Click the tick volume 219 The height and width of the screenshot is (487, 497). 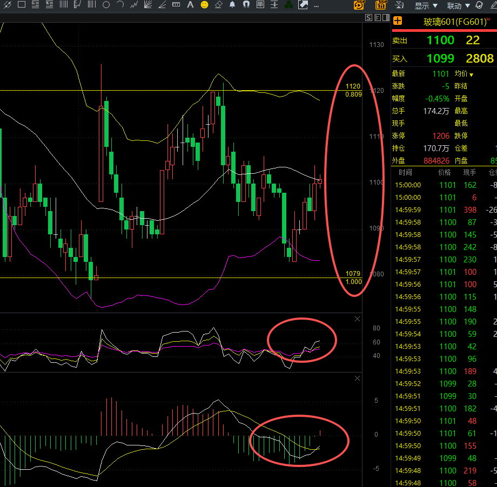coord(470,470)
